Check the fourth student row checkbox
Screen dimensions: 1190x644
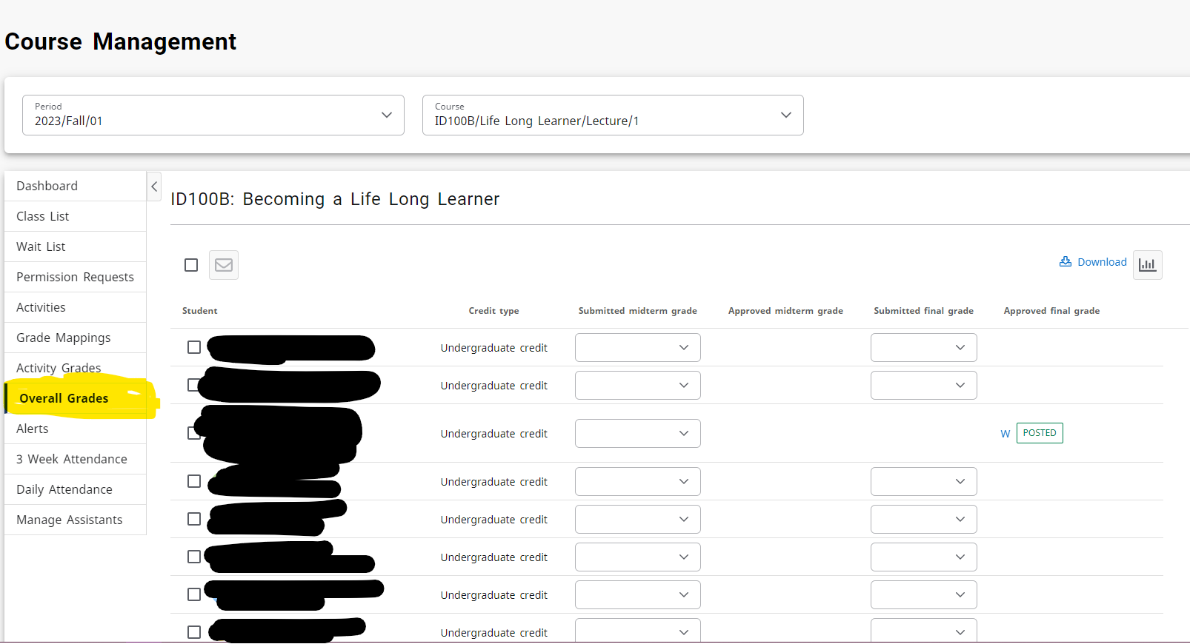[194, 481]
